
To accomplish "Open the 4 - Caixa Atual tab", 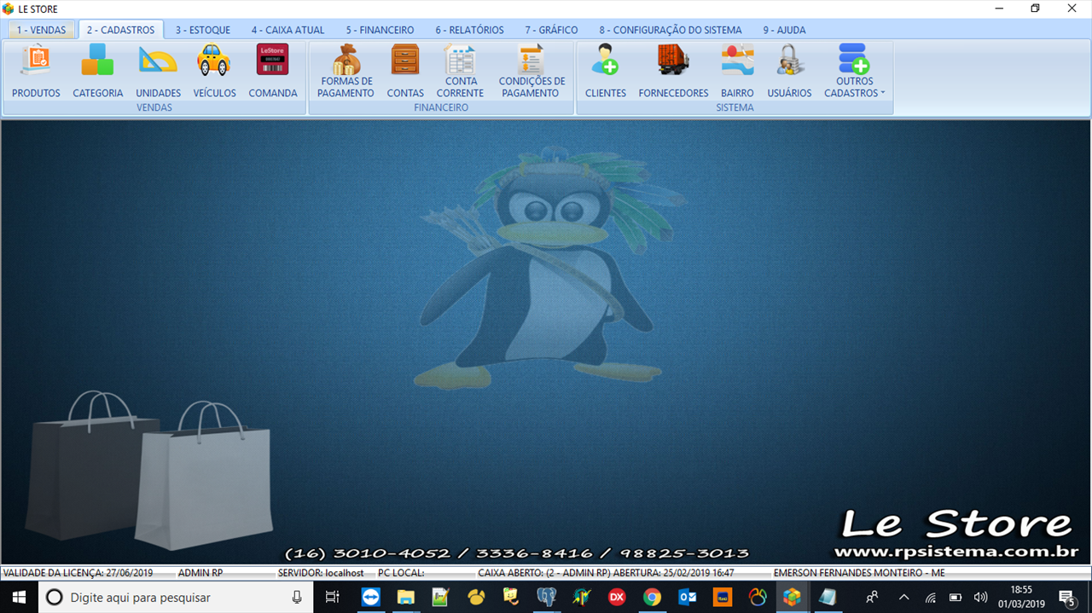I will click(288, 30).
